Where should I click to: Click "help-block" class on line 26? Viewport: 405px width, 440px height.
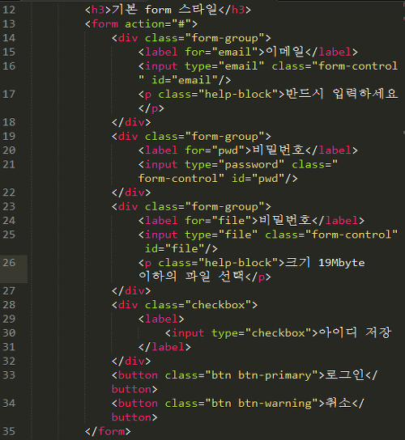(238, 263)
